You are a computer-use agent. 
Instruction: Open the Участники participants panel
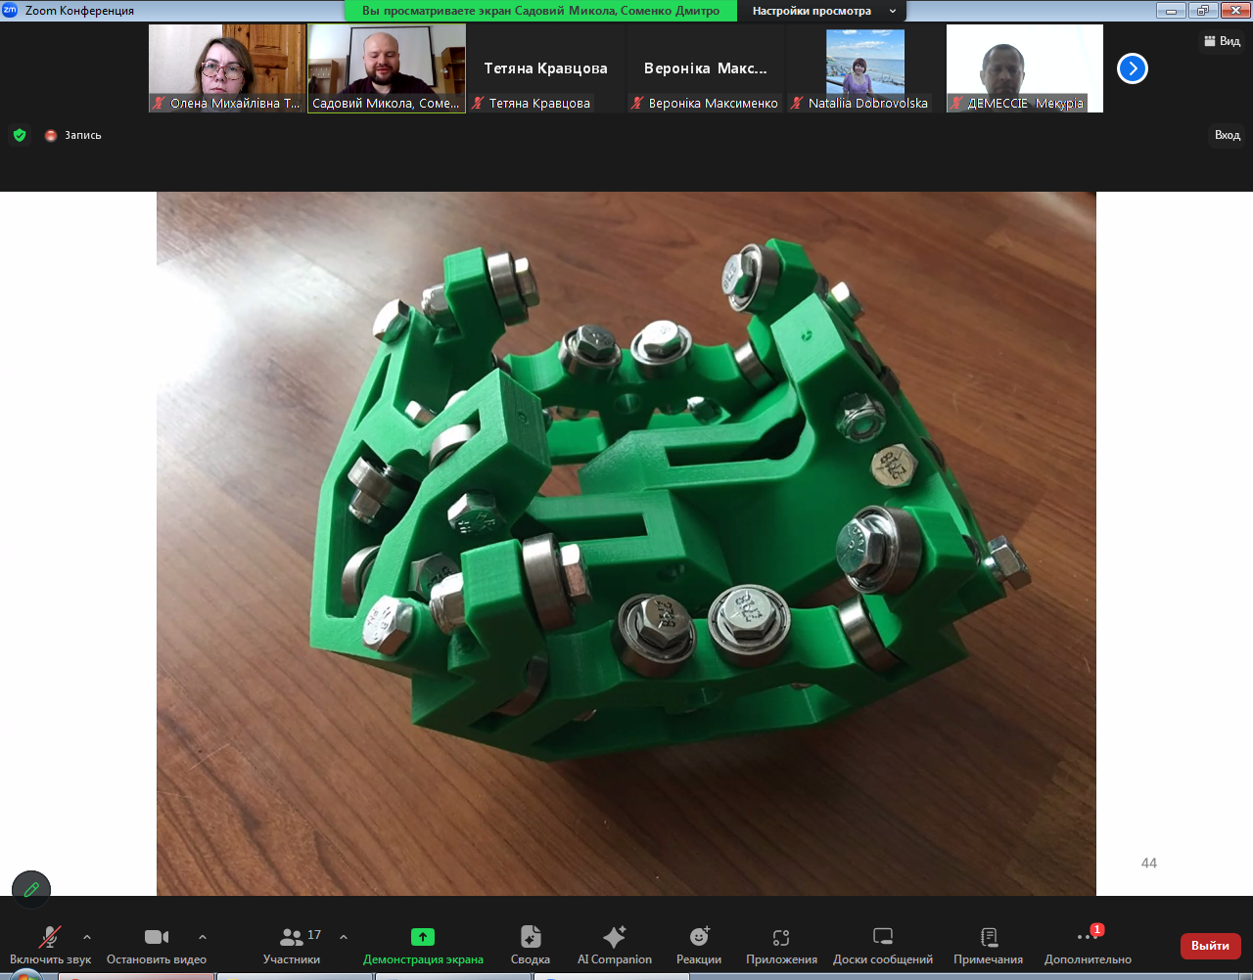point(292,945)
